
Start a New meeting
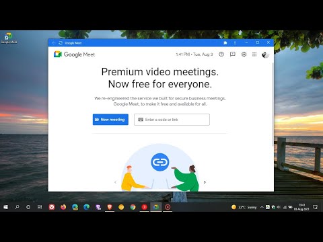(110, 120)
